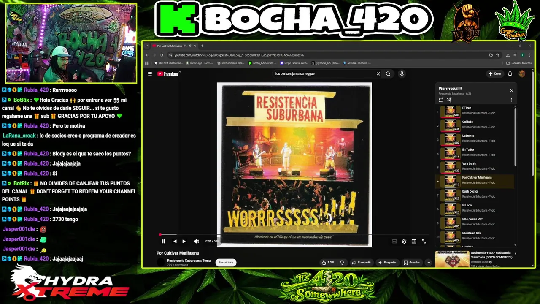Image resolution: width=540 pixels, height=304 pixels.
Task: Play Cuidado from the playlist
Action: point(475,125)
